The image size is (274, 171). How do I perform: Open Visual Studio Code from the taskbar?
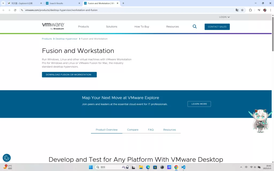(183, 167)
